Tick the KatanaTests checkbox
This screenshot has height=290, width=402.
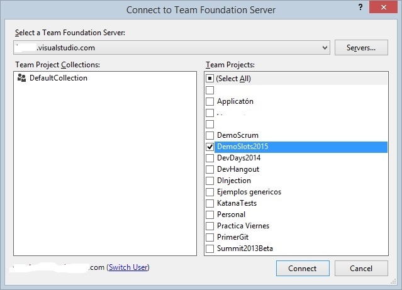[209, 203]
